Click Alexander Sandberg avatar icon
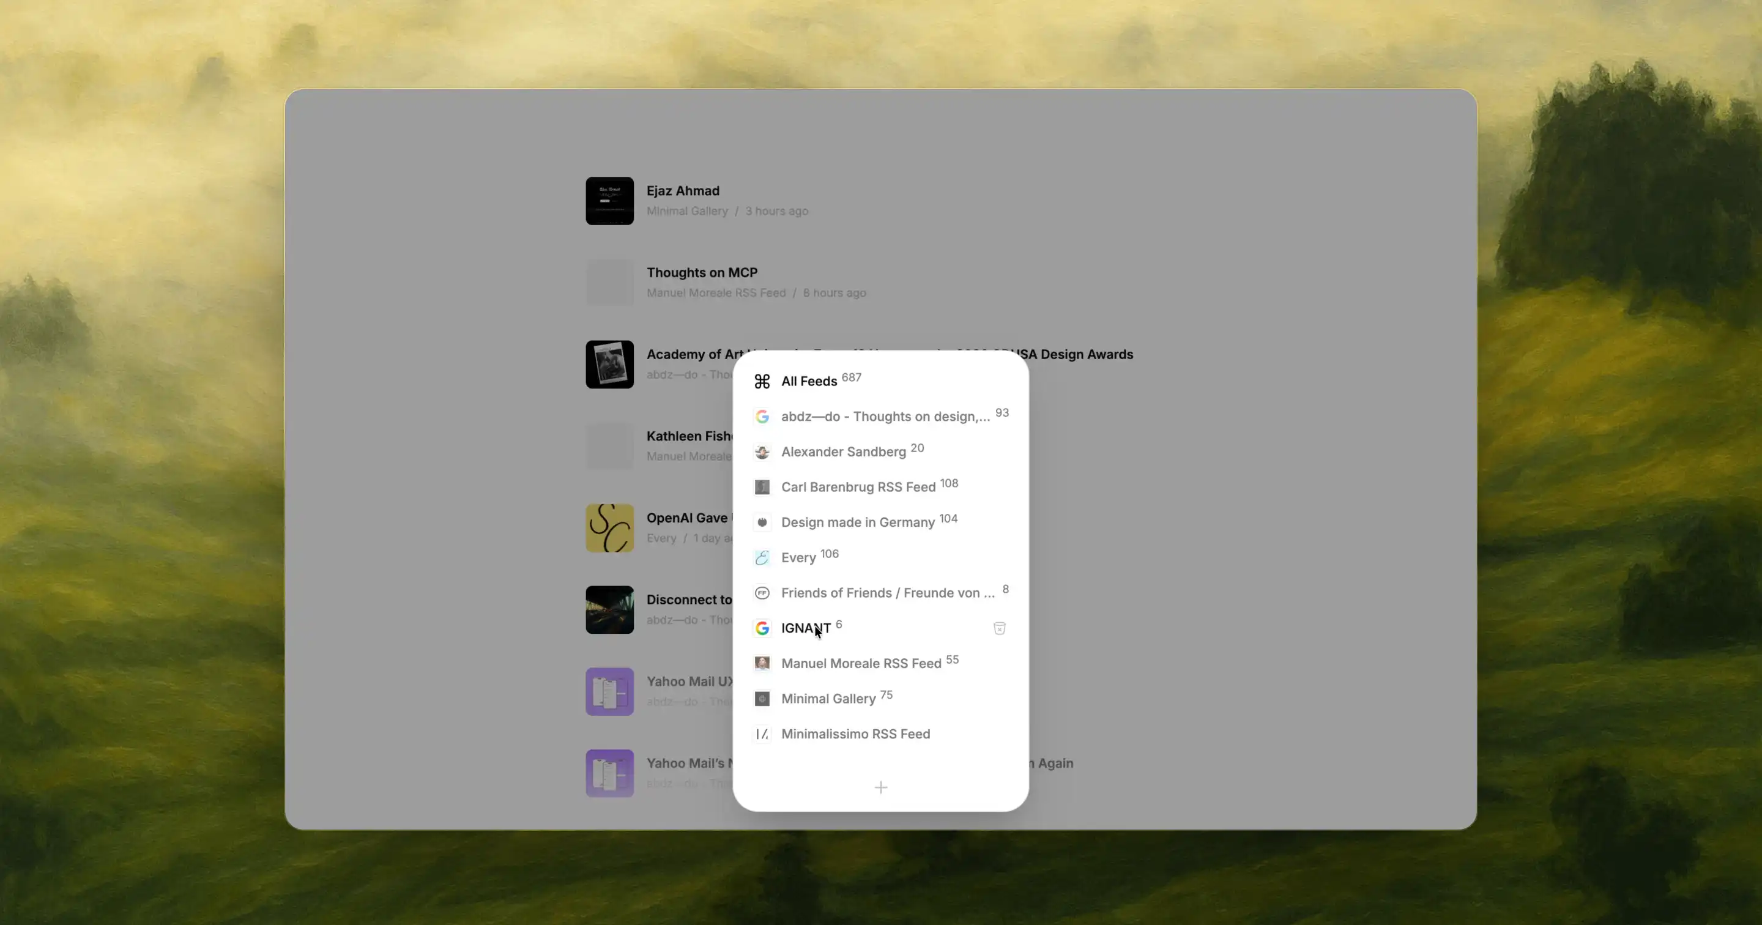This screenshot has width=1762, height=925. 762,451
